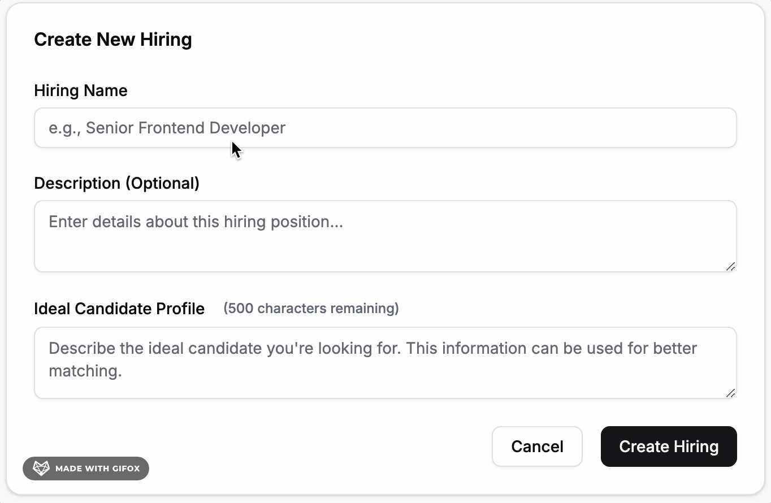Submit with the Create Hiring button
The width and height of the screenshot is (771, 503).
pos(669,446)
